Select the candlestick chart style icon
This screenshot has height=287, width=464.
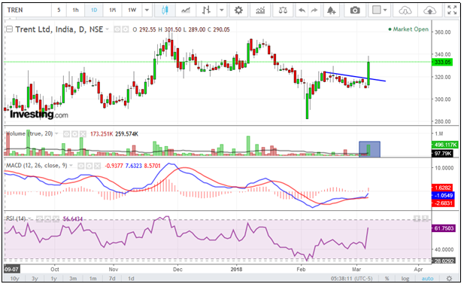coord(165,11)
